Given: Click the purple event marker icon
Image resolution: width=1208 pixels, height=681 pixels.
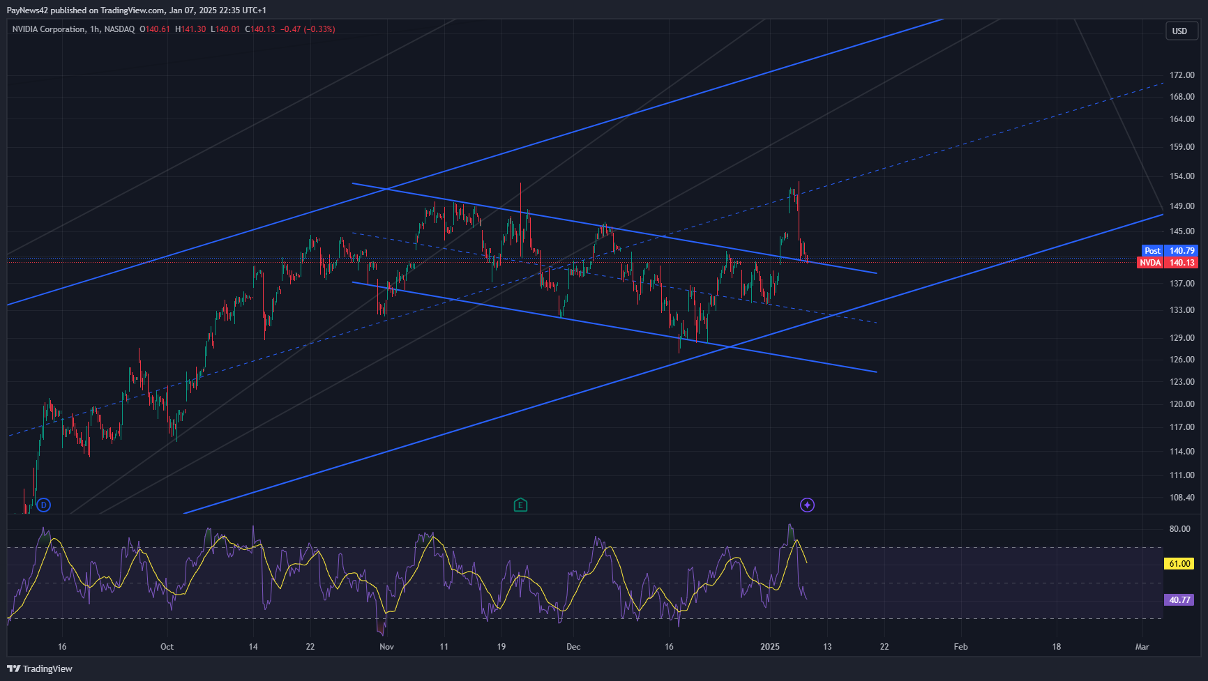Looking at the screenshot, I should pyautogui.click(x=807, y=505).
